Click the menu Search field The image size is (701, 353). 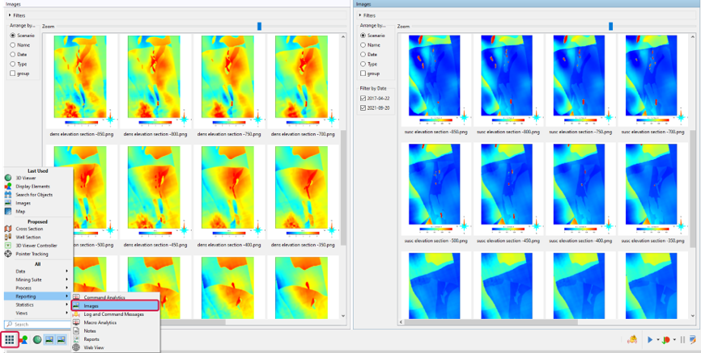(38, 325)
